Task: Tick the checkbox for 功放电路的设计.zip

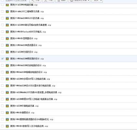Action: point(2,65)
